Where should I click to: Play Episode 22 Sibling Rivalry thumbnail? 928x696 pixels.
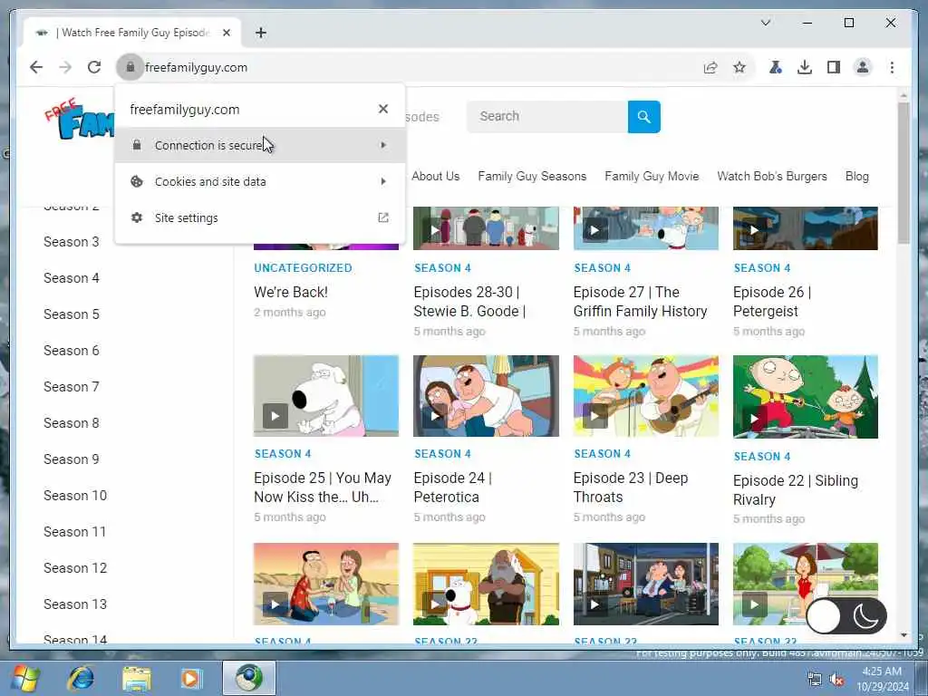coord(806,397)
